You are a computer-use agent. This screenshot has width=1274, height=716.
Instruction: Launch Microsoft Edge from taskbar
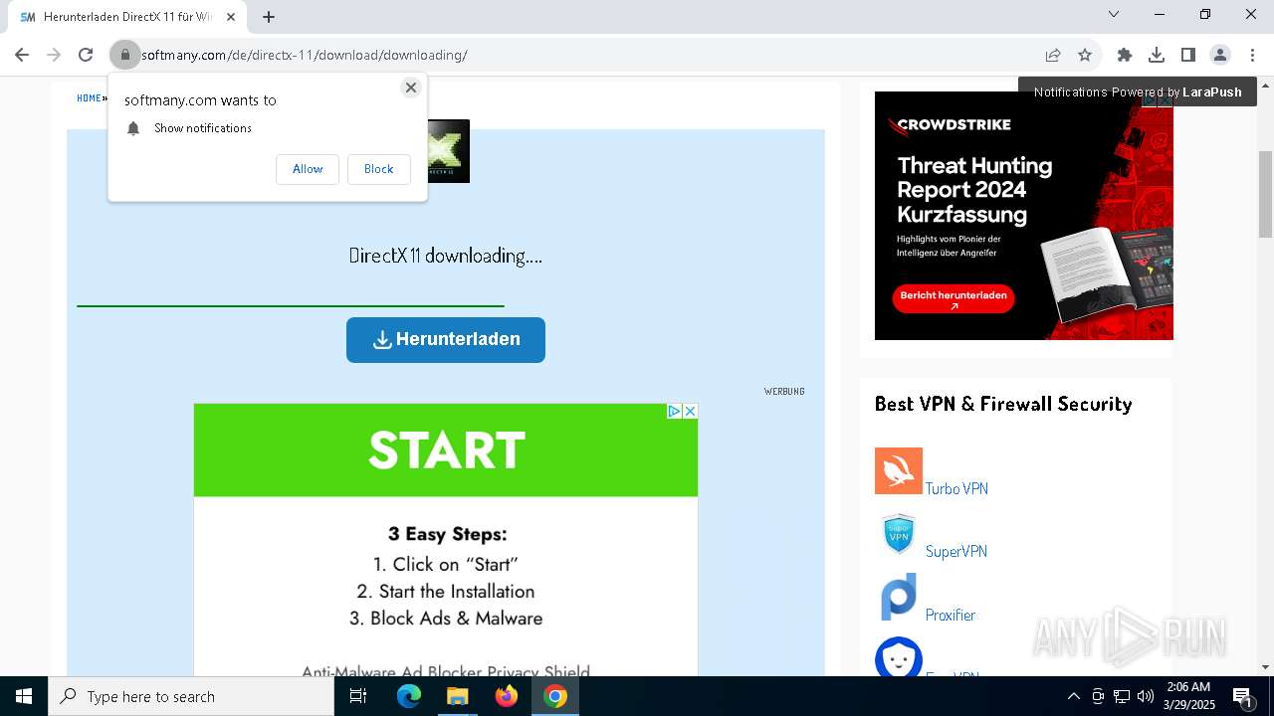(x=409, y=696)
